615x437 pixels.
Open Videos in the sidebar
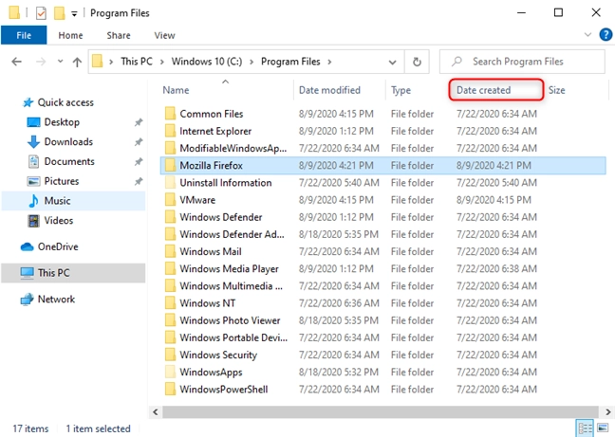tap(59, 220)
